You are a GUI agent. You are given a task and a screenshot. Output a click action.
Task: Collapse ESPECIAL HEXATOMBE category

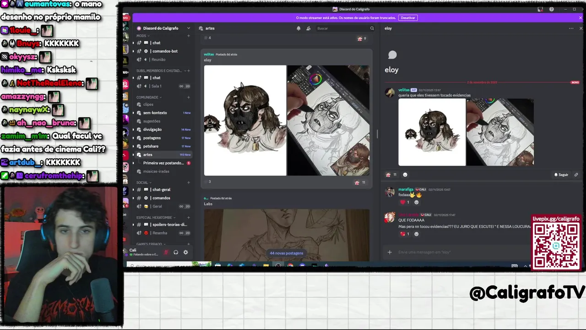click(x=156, y=217)
